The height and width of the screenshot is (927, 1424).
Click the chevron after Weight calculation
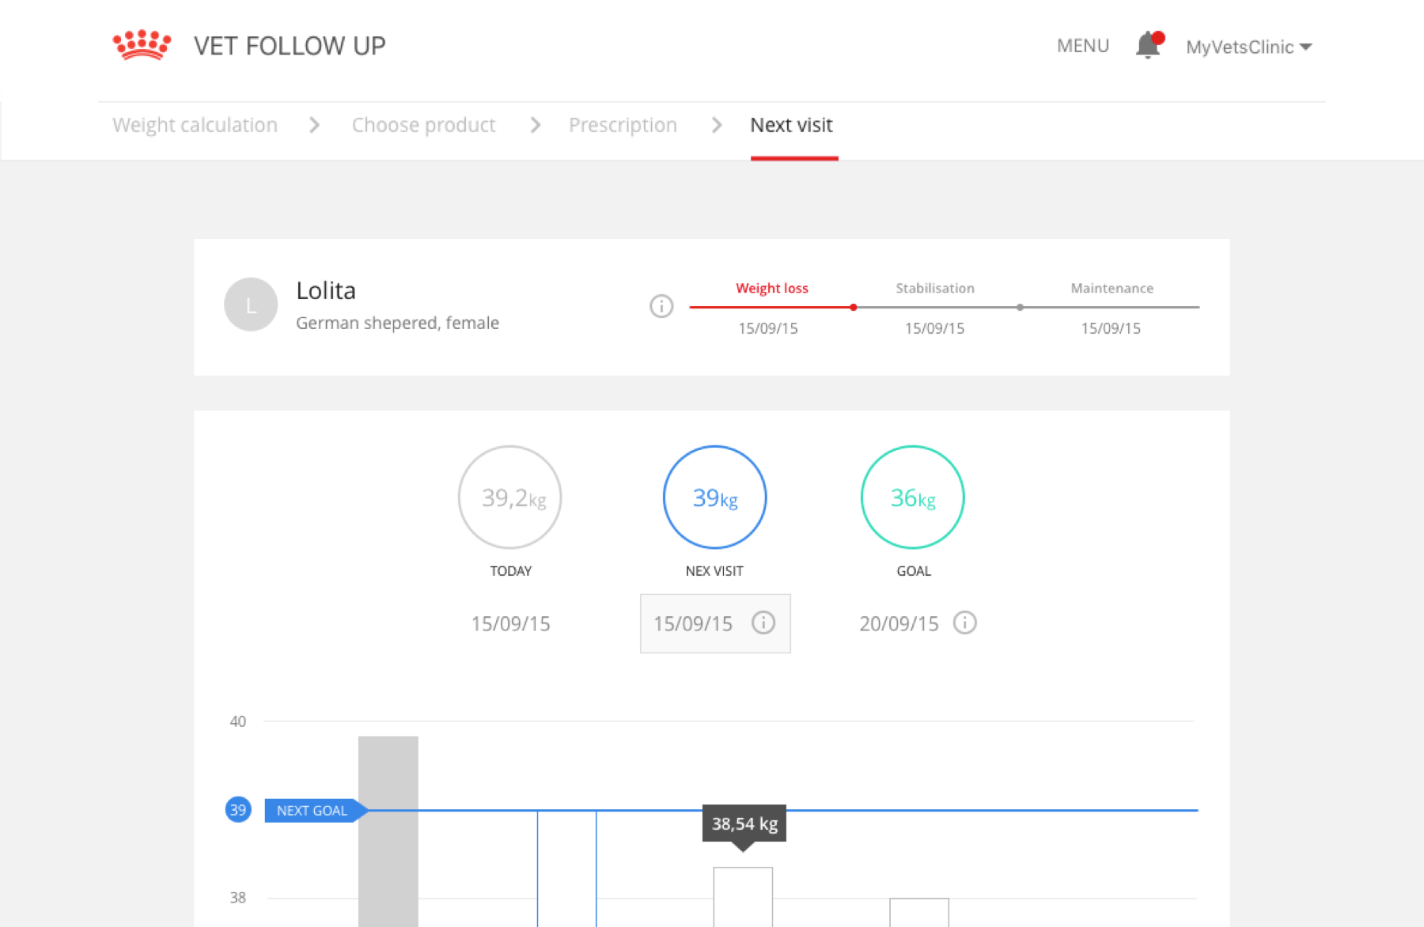click(314, 125)
